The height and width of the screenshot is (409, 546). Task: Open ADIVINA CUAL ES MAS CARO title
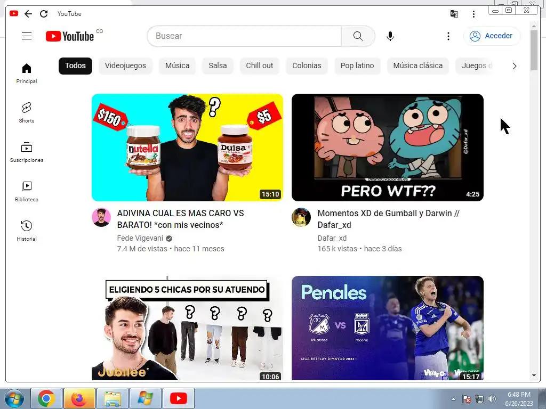click(180, 219)
